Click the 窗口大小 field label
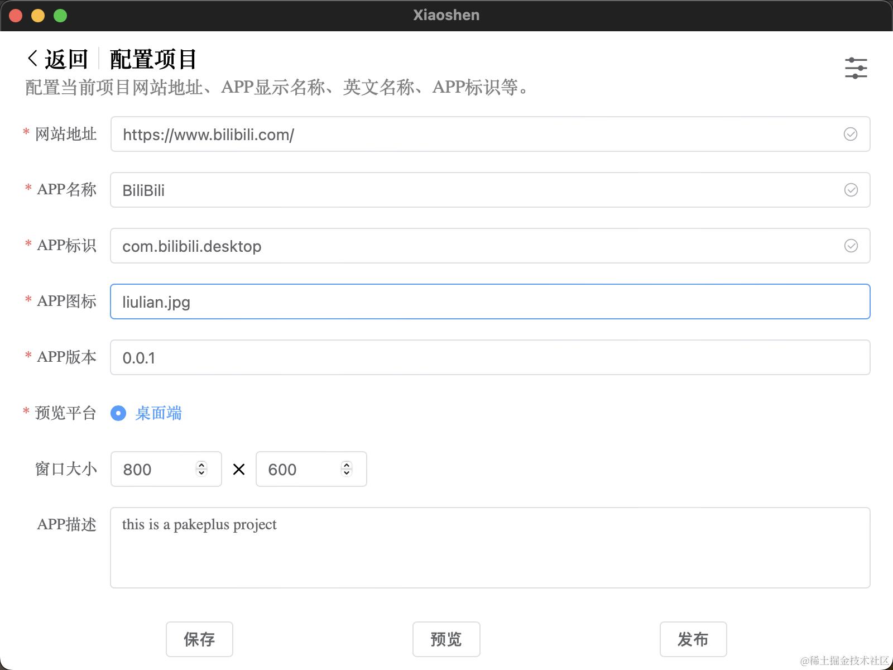 [66, 468]
